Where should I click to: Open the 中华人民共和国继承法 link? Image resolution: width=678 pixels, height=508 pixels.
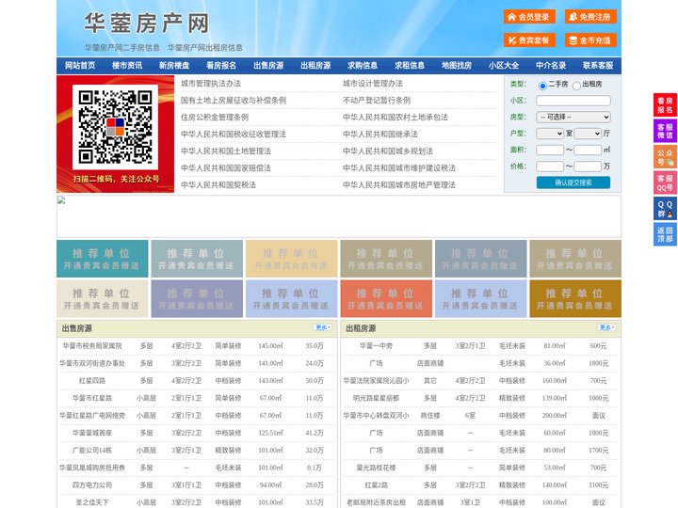pos(380,134)
